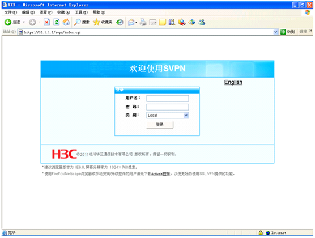Minimize the Internet Explorer window
315x238 pixels.
pos(295,5)
